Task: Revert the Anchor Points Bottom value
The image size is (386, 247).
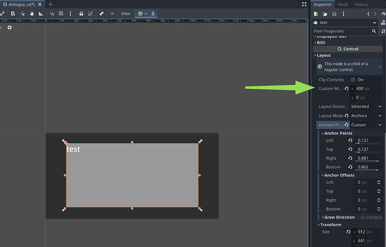Action: (x=350, y=167)
